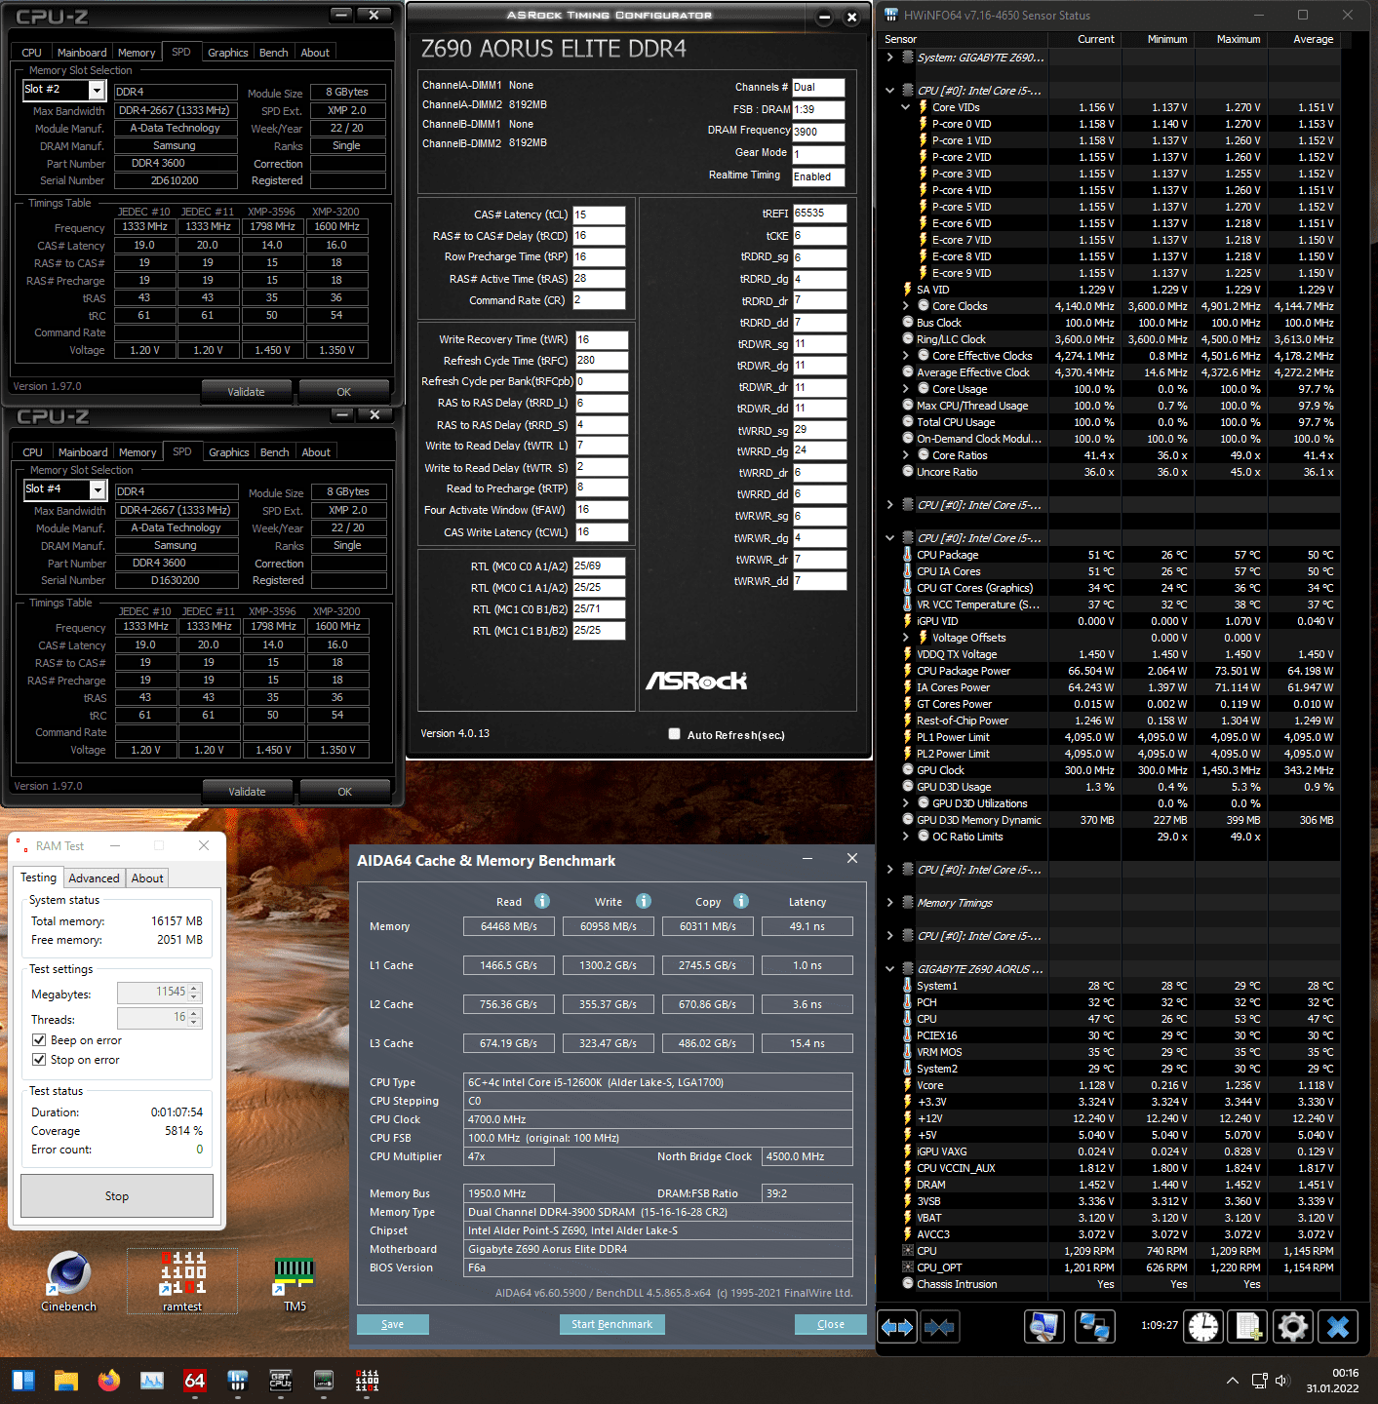Stop the running RAM Test
This screenshot has height=1404, width=1378.
(117, 1195)
